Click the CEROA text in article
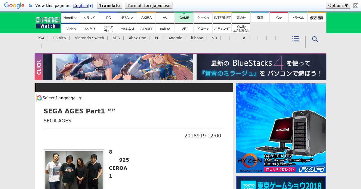This screenshot has height=189, width=361. pyautogui.click(x=118, y=168)
